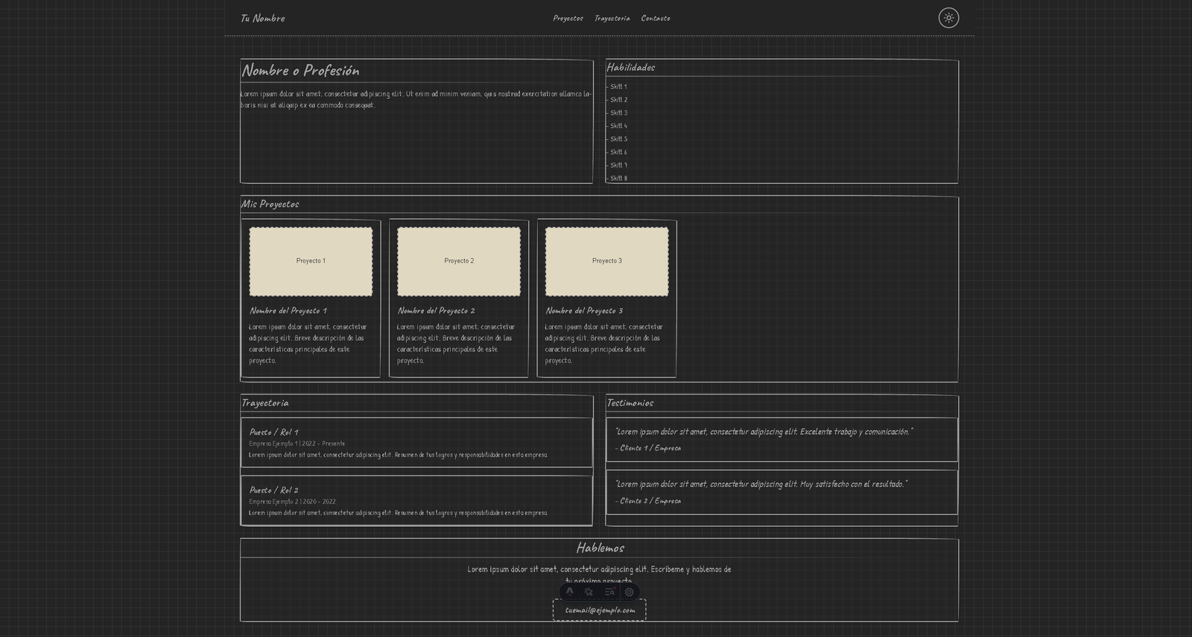Click the Tu Nombre site logo
The width and height of the screenshot is (1192, 637).
tap(262, 18)
